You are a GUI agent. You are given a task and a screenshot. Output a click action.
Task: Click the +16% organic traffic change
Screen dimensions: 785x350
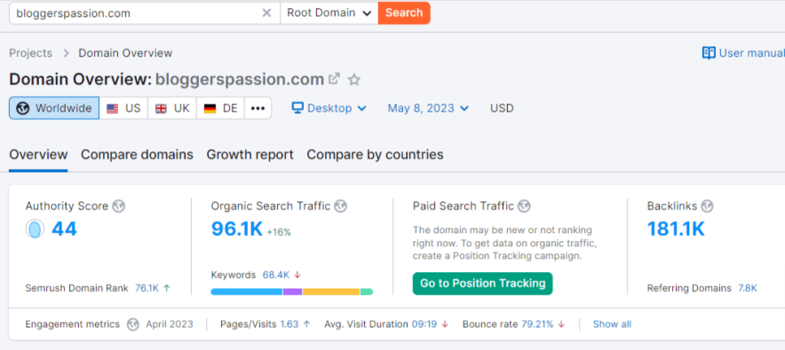(x=278, y=232)
